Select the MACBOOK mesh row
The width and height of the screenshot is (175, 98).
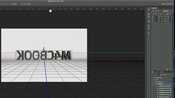[162, 84]
